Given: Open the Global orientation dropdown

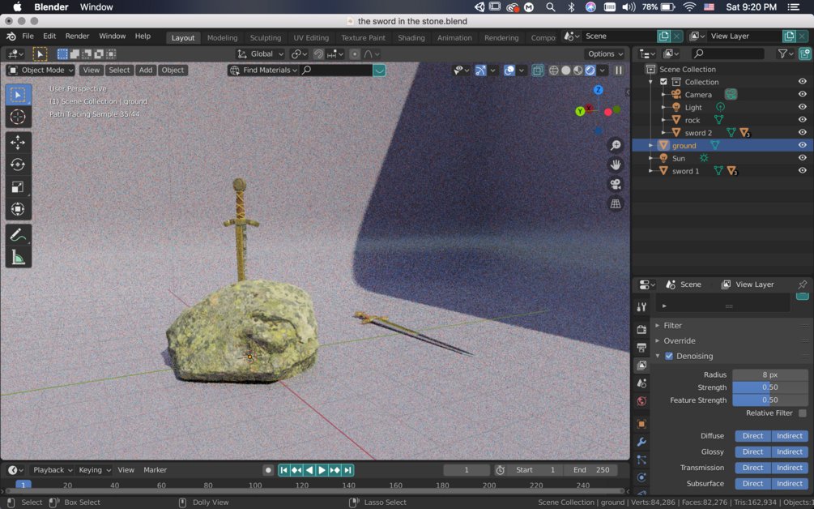Looking at the screenshot, I should 261,54.
